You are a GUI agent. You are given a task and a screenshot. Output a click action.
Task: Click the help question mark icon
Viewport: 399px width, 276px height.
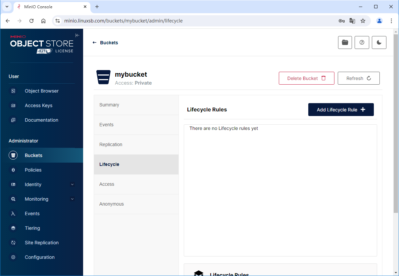click(x=362, y=43)
